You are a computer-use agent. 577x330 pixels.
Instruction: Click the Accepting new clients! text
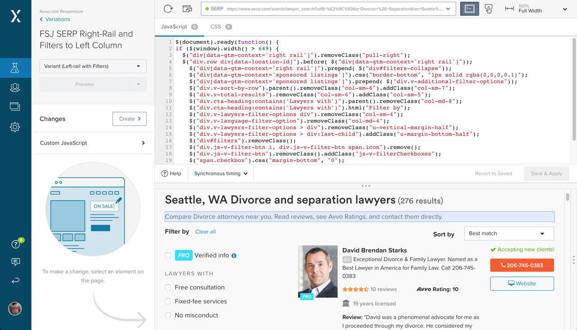(522, 249)
